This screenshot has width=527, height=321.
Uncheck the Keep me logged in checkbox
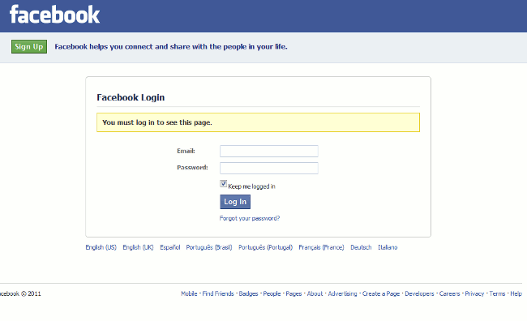(x=223, y=183)
